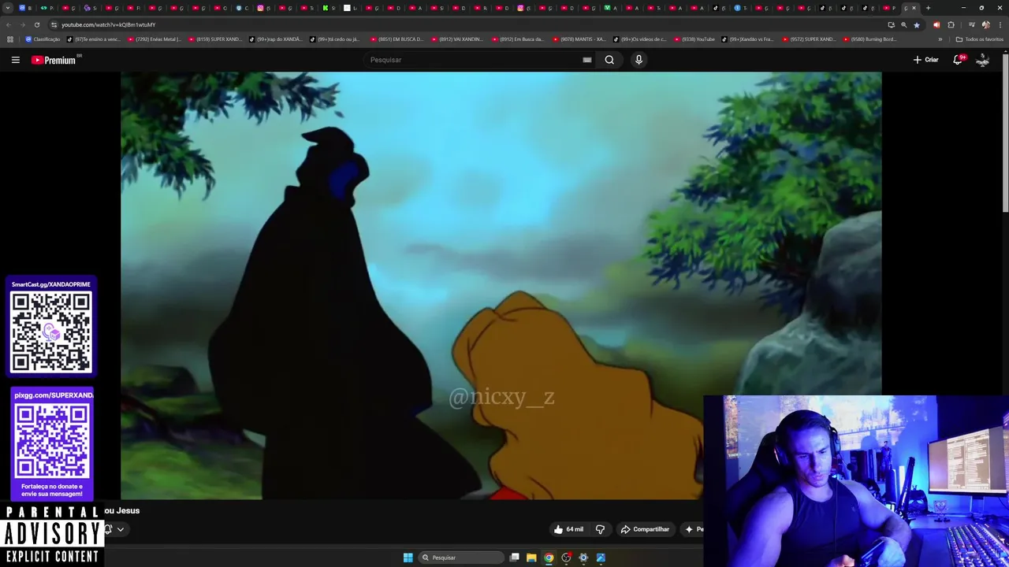Click the pixgg.com SUPERXAND QR code

(52, 440)
